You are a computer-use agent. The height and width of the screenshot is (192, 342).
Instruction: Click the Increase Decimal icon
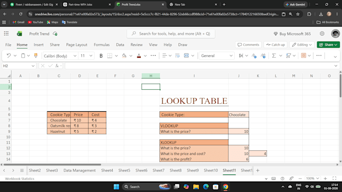click(254, 56)
